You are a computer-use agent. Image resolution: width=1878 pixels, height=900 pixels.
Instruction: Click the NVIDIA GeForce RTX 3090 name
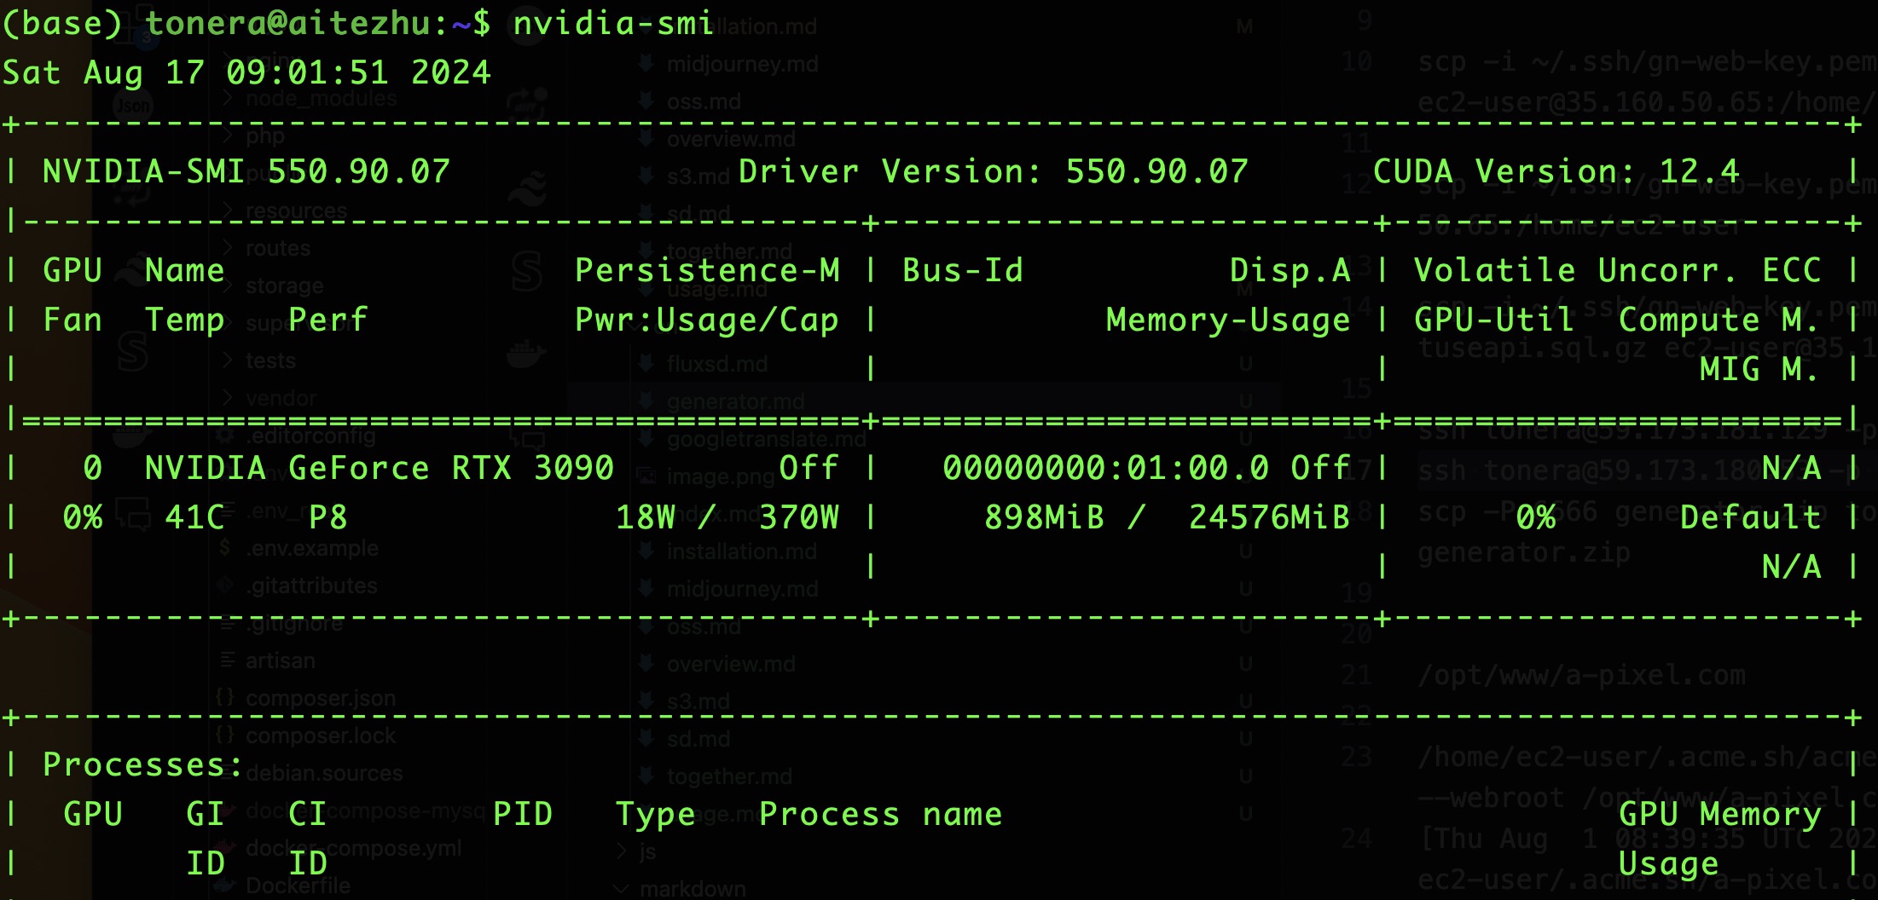coord(380,468)
